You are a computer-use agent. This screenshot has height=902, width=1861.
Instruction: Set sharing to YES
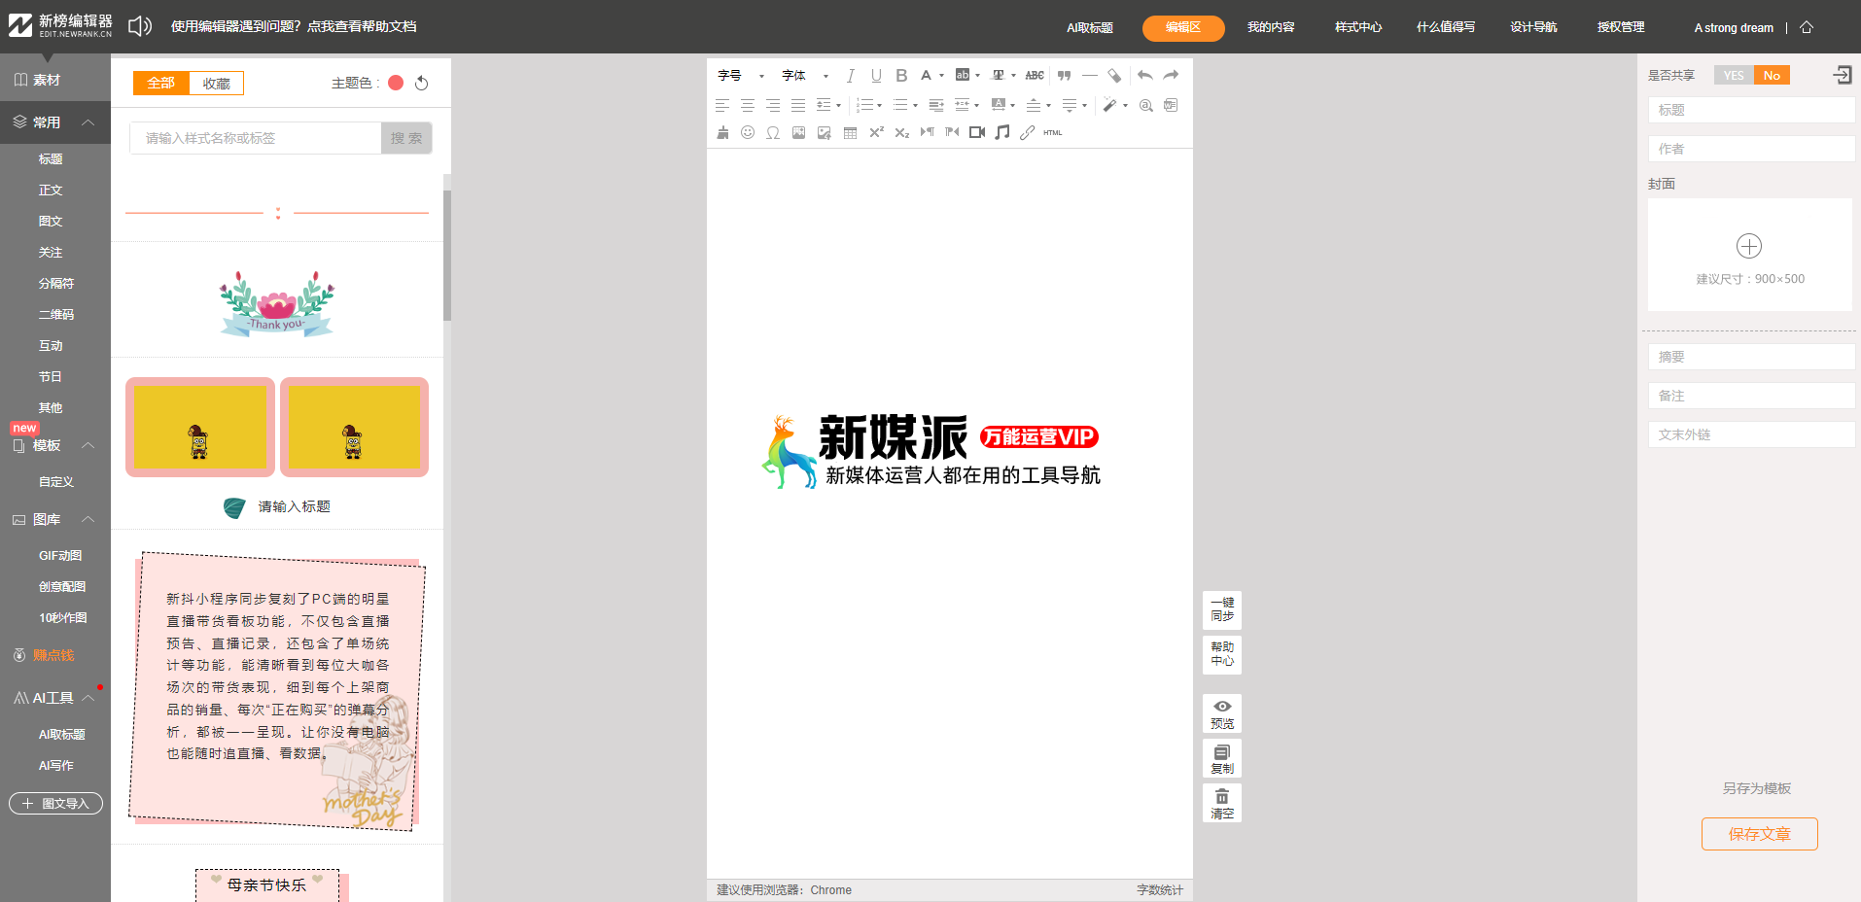click(x=1734, y=76)
